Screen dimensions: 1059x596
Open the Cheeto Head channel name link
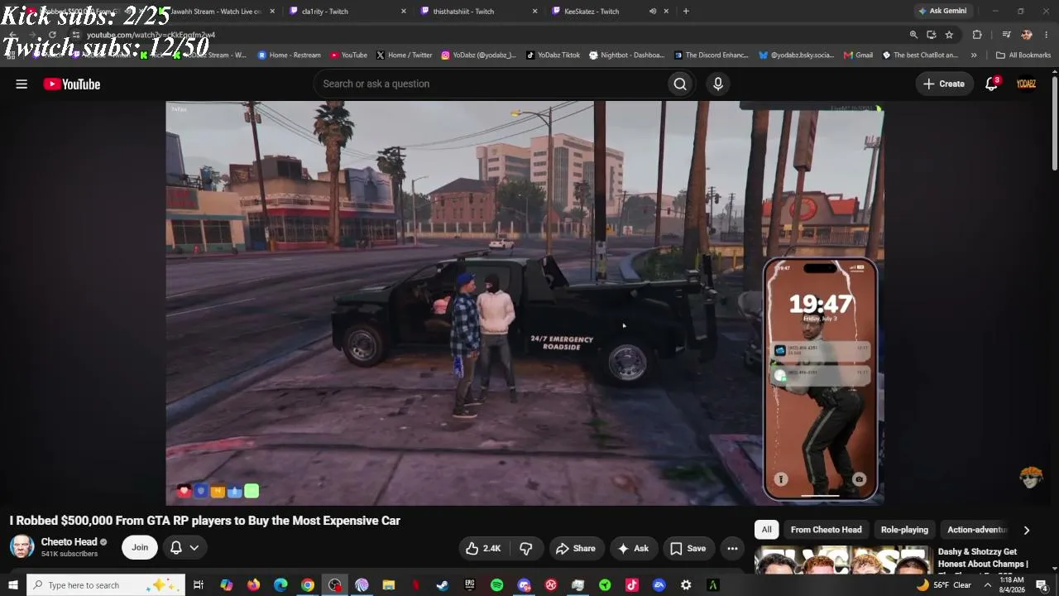tap(69, 542)
